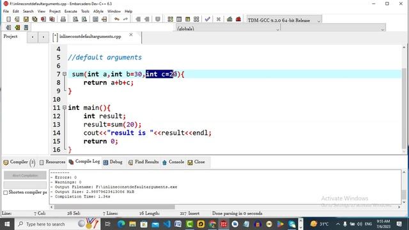This screenshot has height=230, width=409.
Task: Click the Run toolbar icon
Action: click(x=179, y=19)
